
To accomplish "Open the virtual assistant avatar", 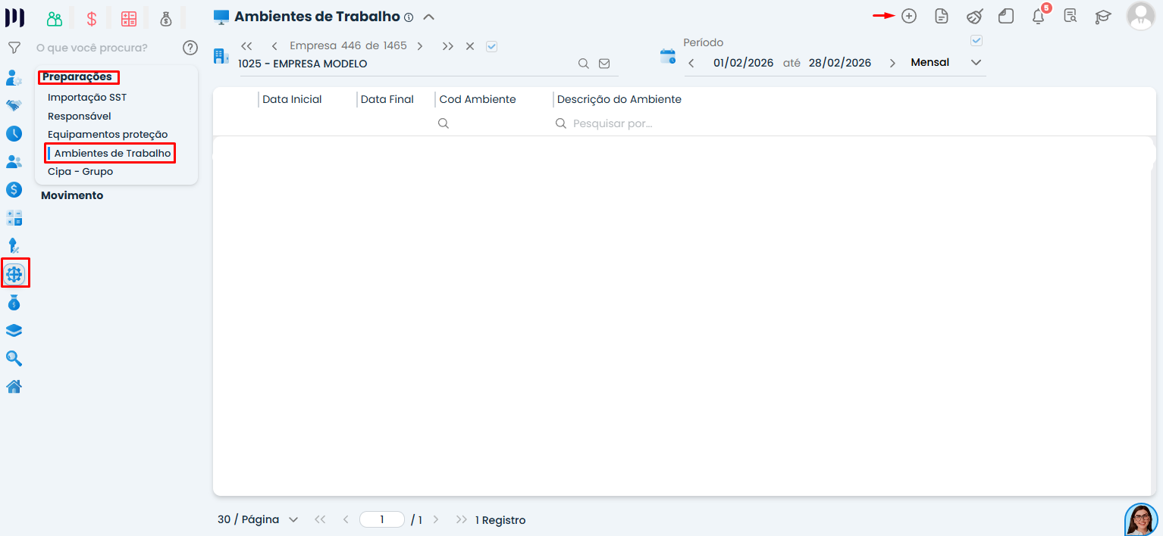I will click(1141, 519).
